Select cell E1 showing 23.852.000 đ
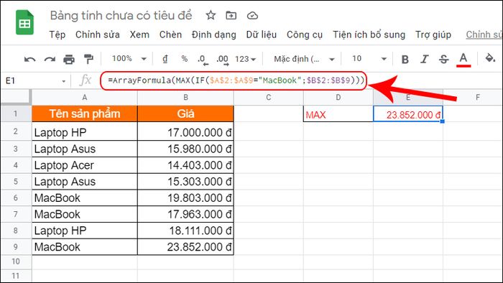The height and width of the screenshot is (283, 503). (x=408, y=114)
